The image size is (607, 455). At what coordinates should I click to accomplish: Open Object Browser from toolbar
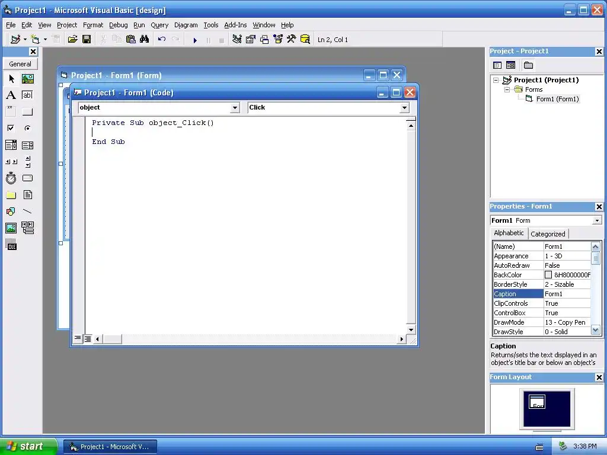coord(277,40)
